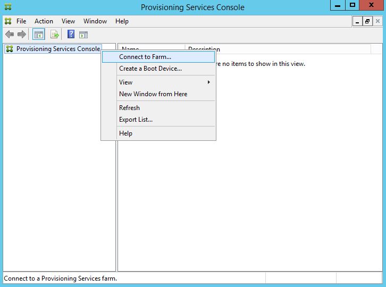This screenshot has width=386, height=287.
Task: Click the Back arrow toolbar icon
Action: pos(10,34)
